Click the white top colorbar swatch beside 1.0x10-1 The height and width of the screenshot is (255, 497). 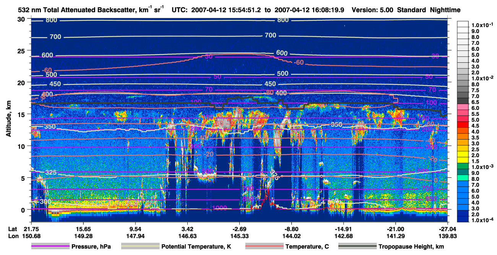[463, 25]
